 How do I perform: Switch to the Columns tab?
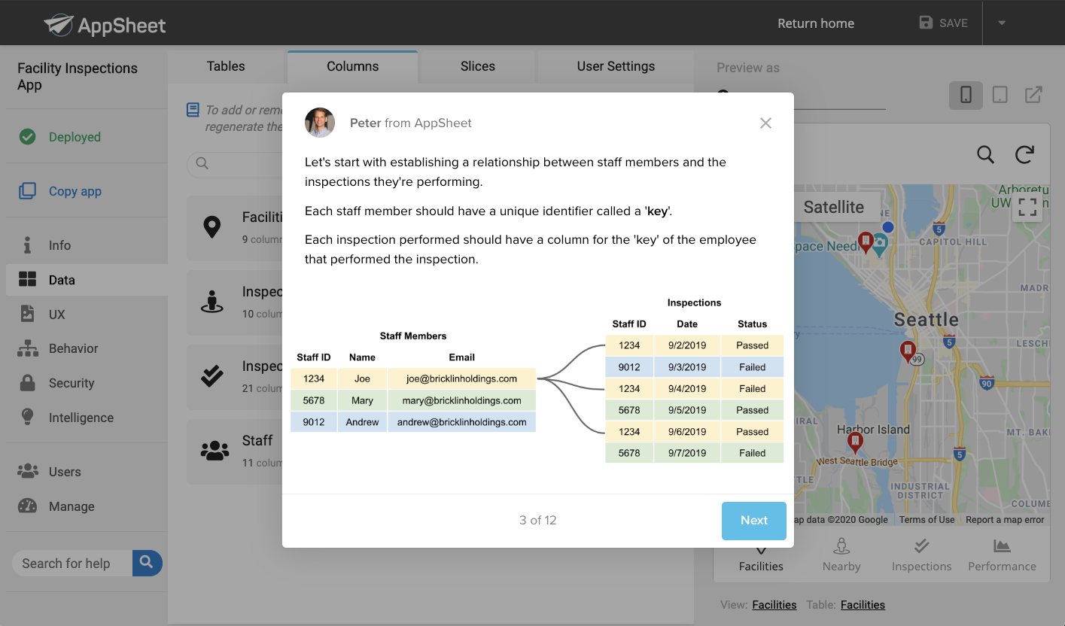352,66
